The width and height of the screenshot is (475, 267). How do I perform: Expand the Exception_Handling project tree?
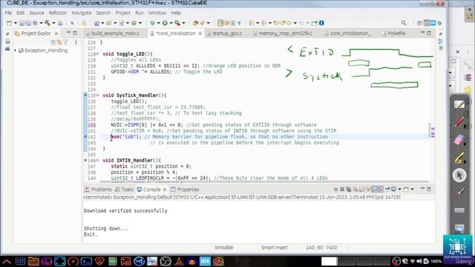pos(15,50)
